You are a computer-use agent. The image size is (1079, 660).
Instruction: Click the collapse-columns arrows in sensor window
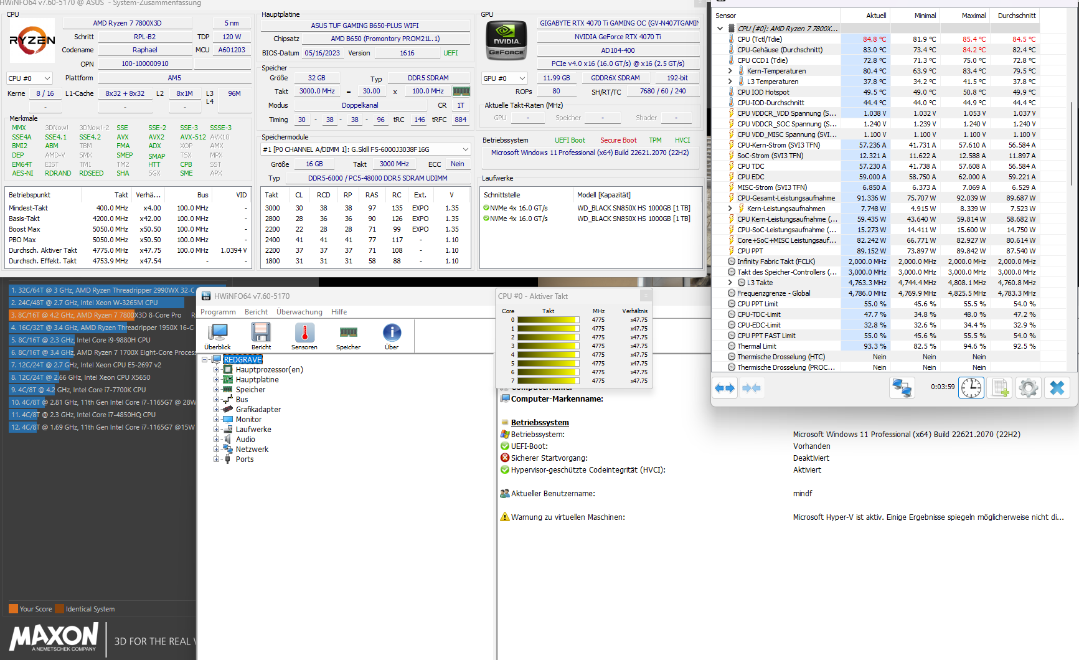[x=752, y=388]
